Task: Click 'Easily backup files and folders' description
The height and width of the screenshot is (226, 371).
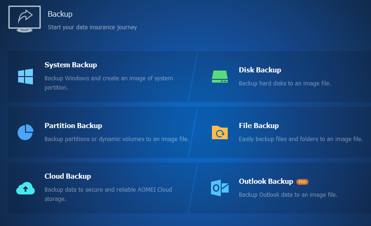Action: click(301, 139)
